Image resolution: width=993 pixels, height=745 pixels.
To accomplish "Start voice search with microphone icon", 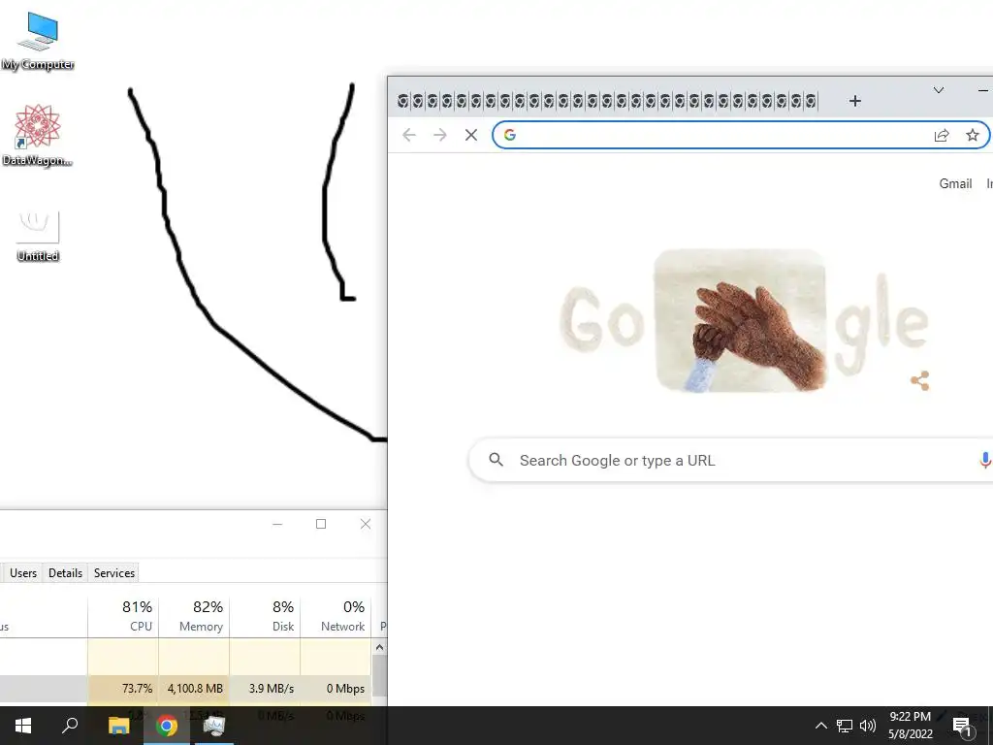I will pos(985,461).
